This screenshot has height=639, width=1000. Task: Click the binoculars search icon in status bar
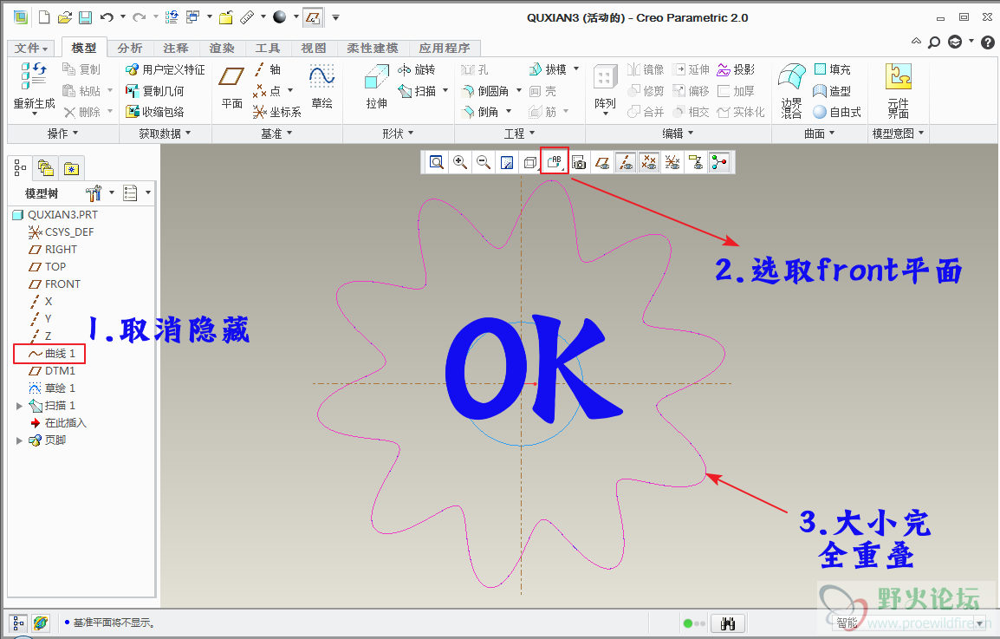[x=728, y=623]
